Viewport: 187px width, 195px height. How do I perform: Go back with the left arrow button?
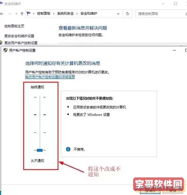coord(2,13)
